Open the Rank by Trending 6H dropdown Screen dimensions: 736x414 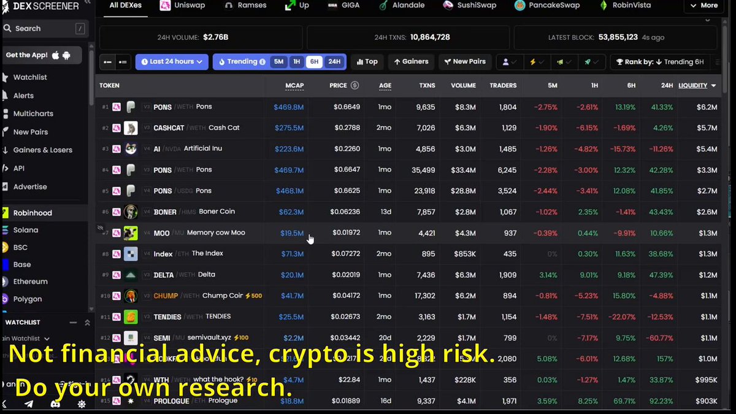tap(659, 62)
